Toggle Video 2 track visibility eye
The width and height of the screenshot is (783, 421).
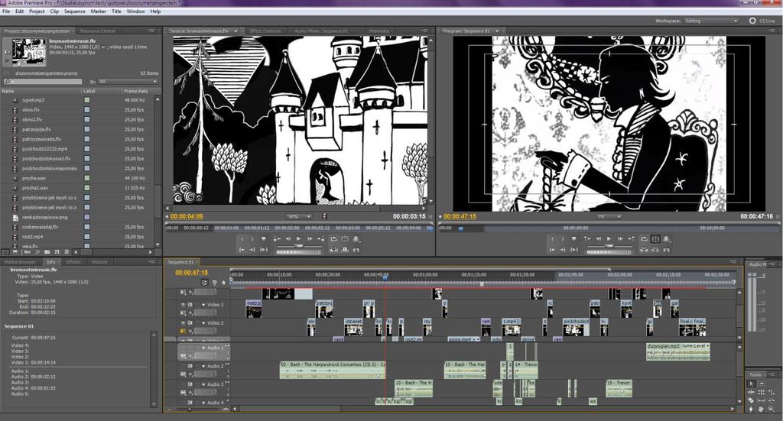tap(184, 323)
